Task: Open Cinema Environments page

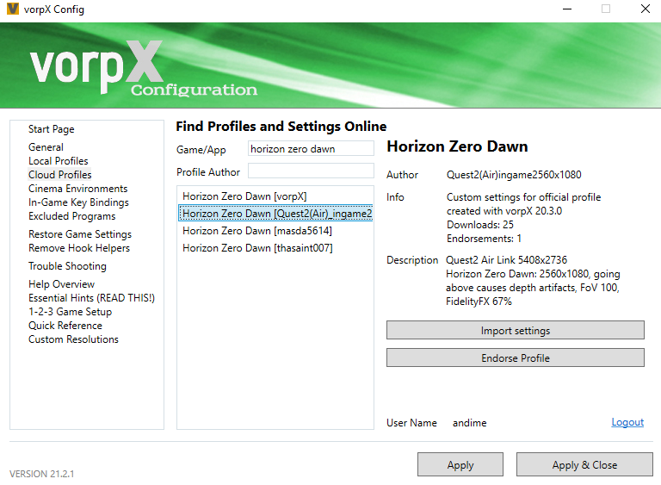Action: (x=78, y=189)
